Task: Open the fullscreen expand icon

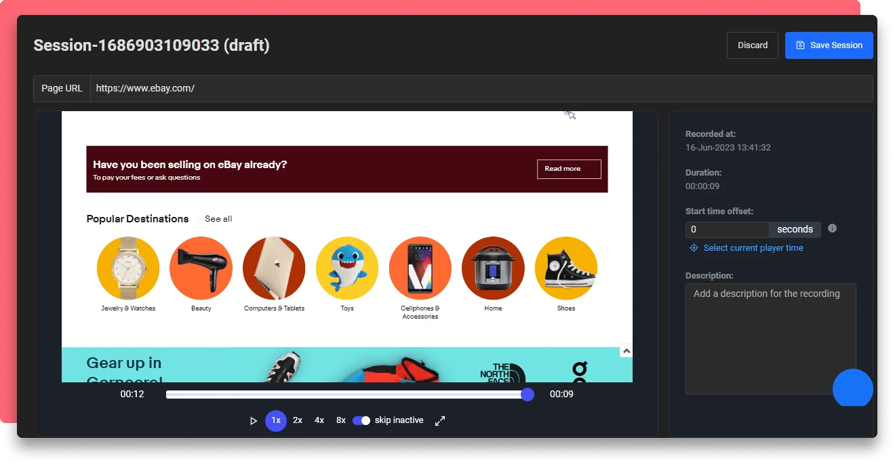Action: pos(440,421)
